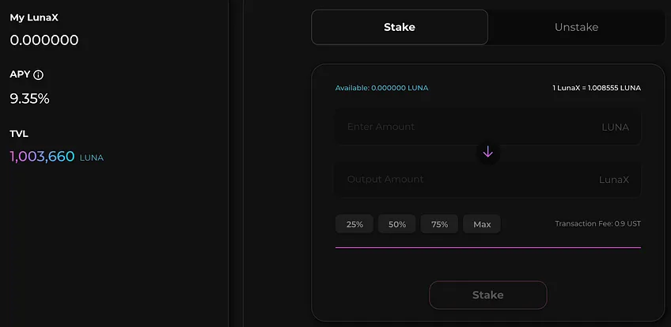Click the 9.35% APY value

pos(29,99)
